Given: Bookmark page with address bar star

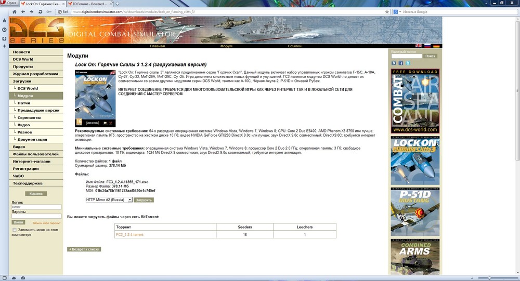Looking at the screenshot, I should 387,12.
